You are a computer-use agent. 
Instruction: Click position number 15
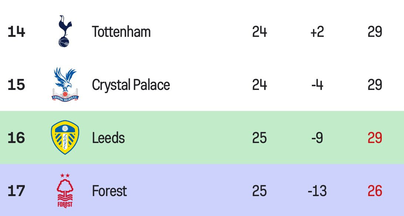click(x=16, y=85)
